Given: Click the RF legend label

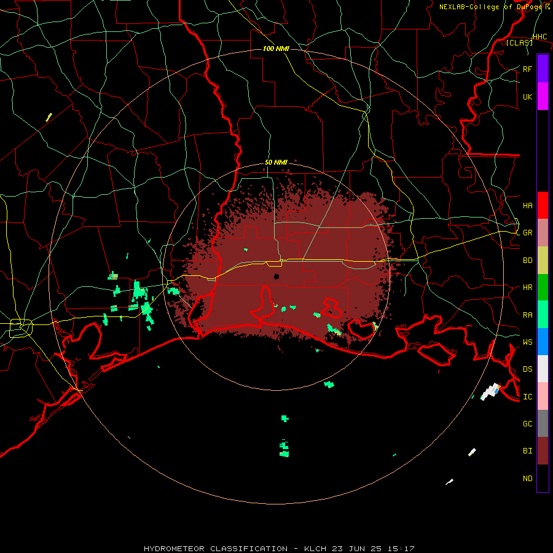Looking at the screenshot, I should [527, 69].
